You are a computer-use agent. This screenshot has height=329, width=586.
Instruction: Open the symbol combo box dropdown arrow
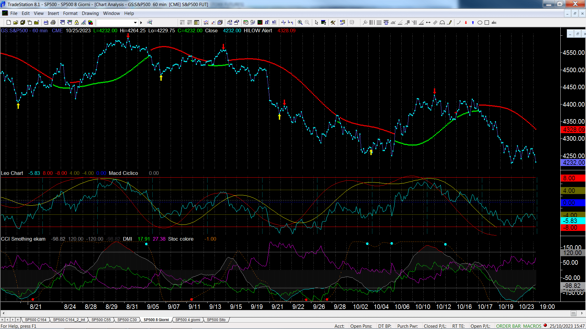click(x=135, y=23)
